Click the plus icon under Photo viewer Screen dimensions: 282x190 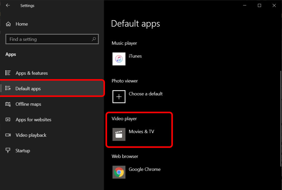[119, 97]
